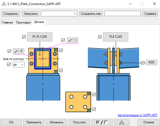This screenshot has width=160, height=126.
Task: Toggle checkbox by bottom chamfer of bolted plate
Action: click(x=61, y=70)
